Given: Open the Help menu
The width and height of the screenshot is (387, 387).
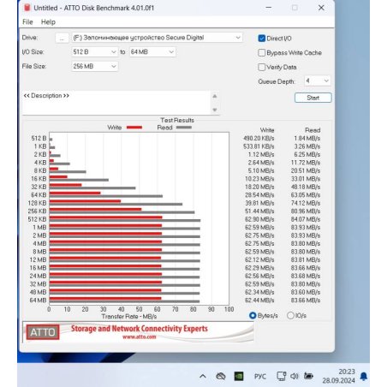Looking at the screenshot, I should pos(48,22).
